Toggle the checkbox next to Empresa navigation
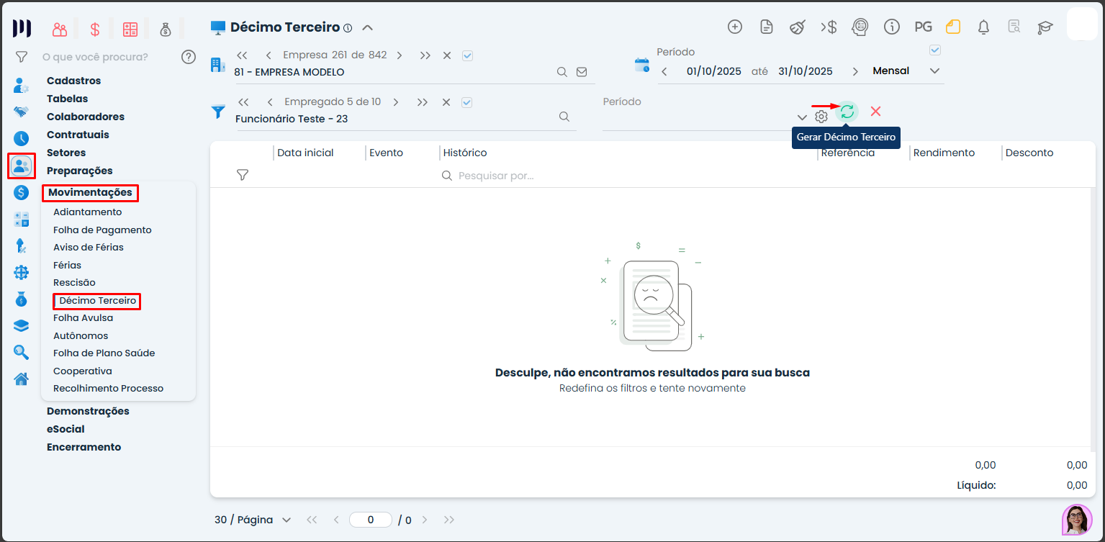This screenshot has height=542, width=1105. (x=467, y=55)
